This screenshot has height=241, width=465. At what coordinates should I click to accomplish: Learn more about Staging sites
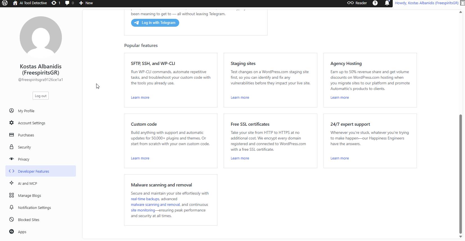coord(240,97)
